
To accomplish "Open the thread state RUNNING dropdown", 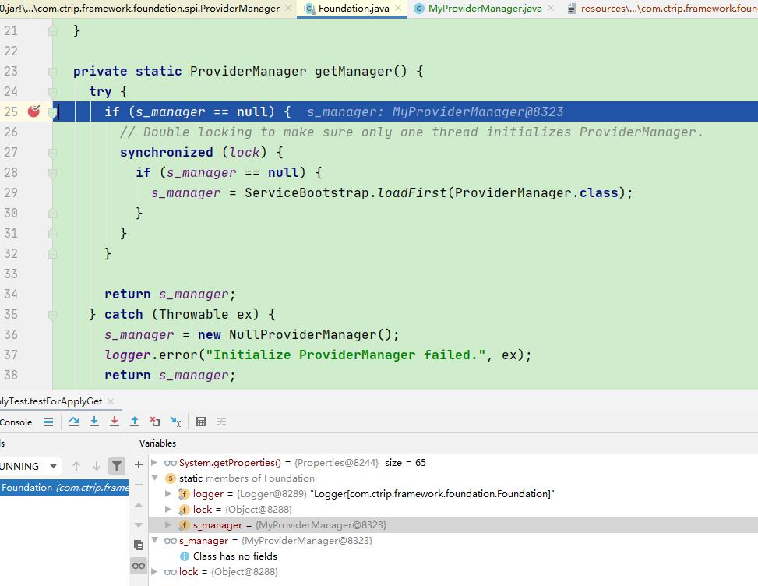I will tap(53, 466).
